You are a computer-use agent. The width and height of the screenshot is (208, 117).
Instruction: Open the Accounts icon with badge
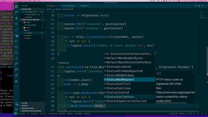click(x=16, y=104)
